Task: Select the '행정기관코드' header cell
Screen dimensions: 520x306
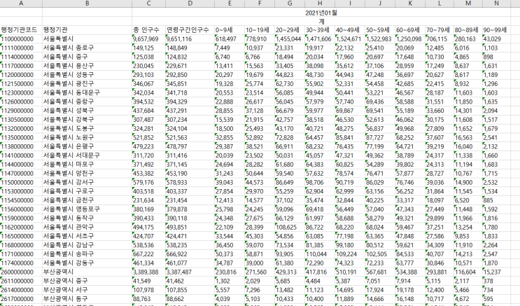Action: 21,30
